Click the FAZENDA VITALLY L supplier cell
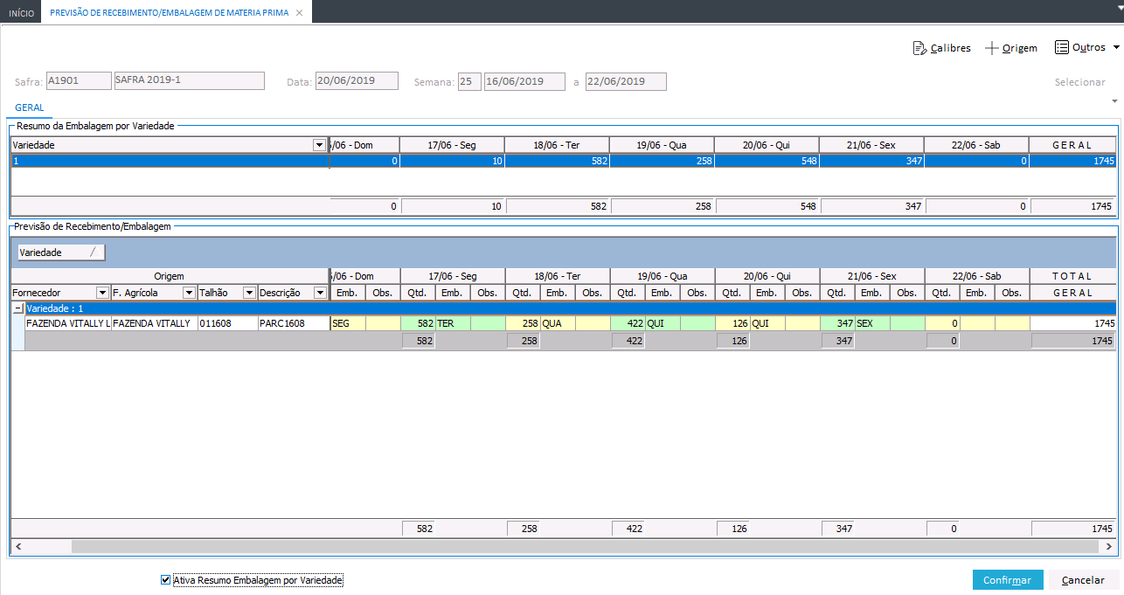The image size is (1124, 595). pos(68,323)
